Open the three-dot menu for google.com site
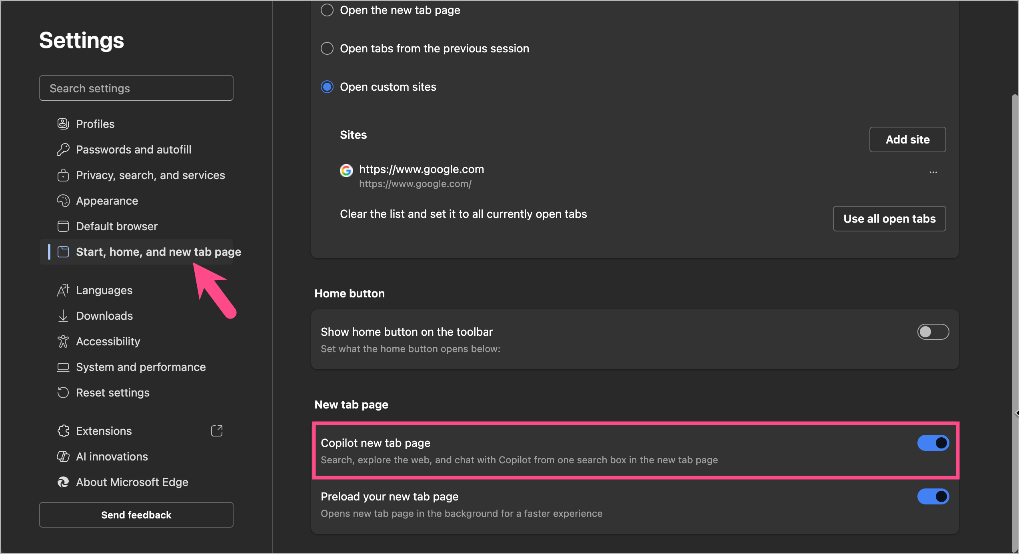Viewport: 1019px width, 554px height. pos(933,172)
